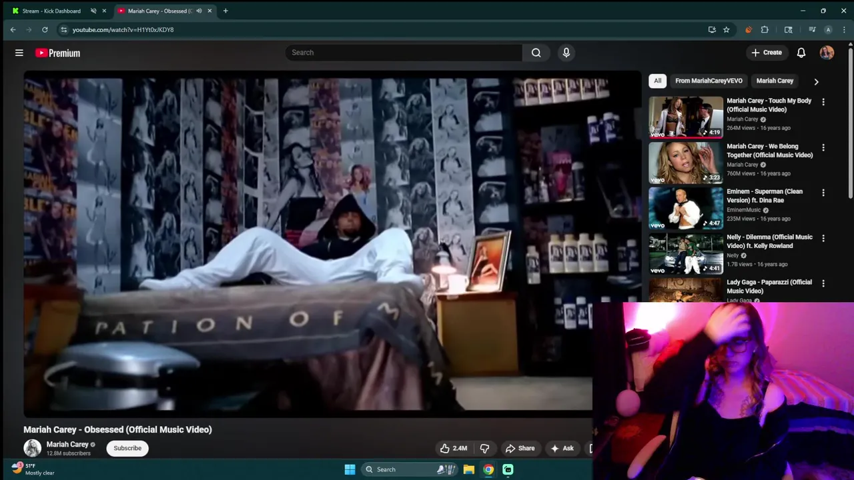This screenshot has height=480, width=854.
Task: Open options menu for Nelly Dilemma
Action: point(823,238)
